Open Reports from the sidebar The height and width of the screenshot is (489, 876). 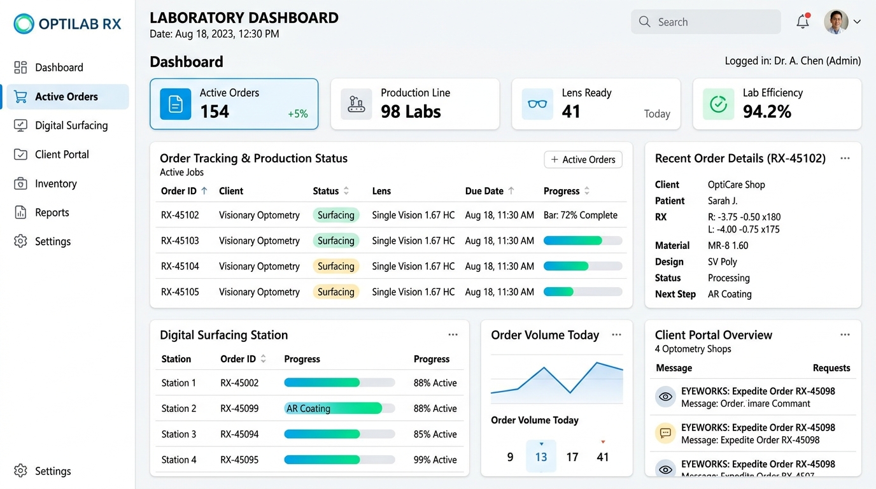tap(67, 213)
